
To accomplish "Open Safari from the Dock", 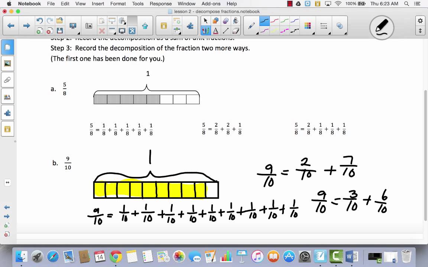I will [53, 256].
